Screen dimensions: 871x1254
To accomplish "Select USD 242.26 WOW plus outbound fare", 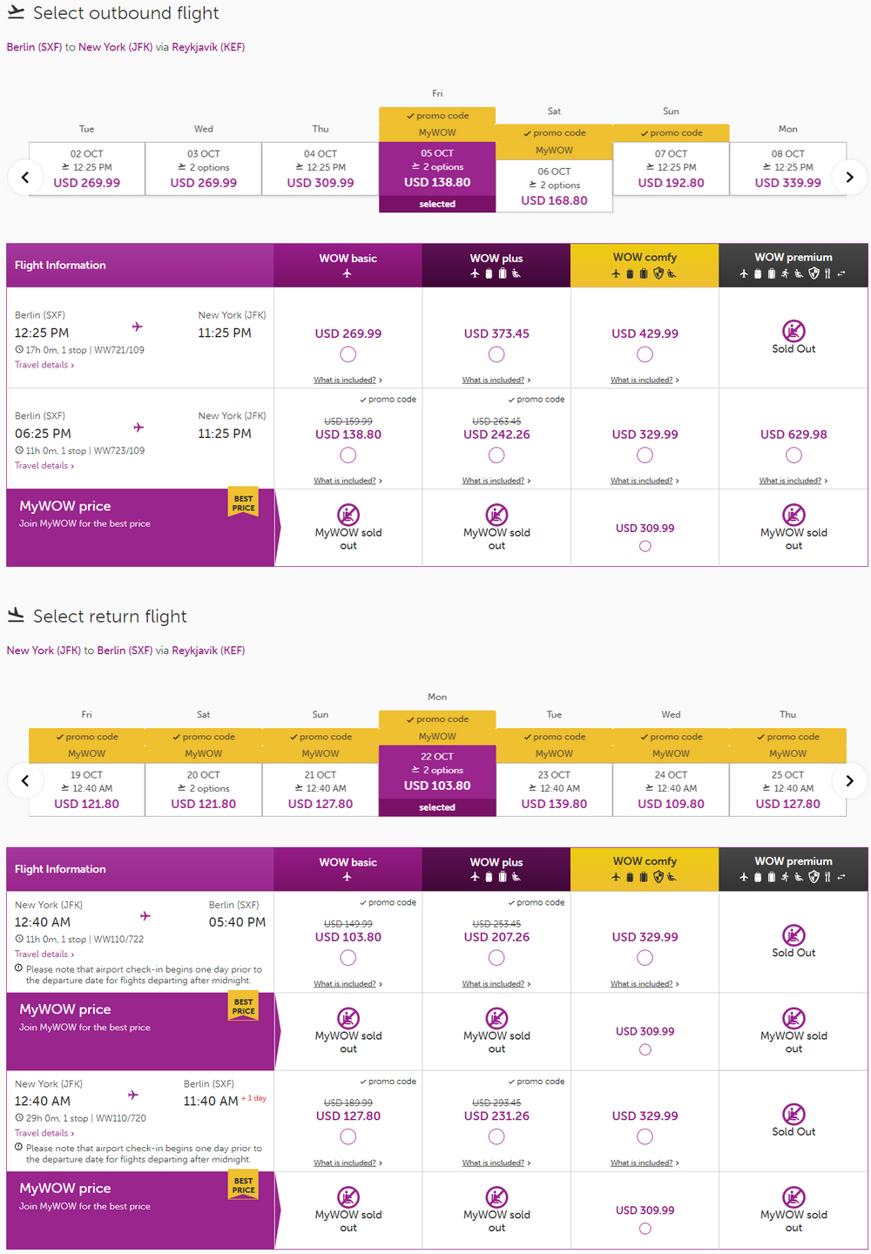I will (496, 455).
